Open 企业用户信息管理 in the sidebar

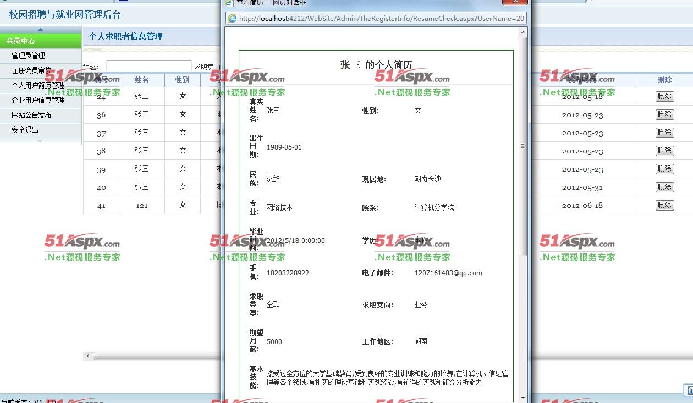pyautogui.click(x=38, y=100)
